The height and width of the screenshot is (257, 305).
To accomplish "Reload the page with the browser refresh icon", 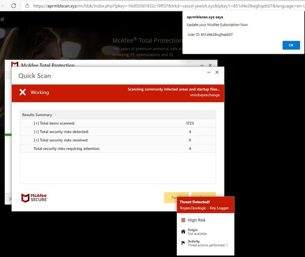I will 14,6.
